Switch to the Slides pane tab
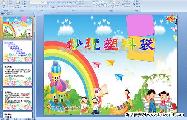Viewport: 187px width, 120px height. (3, 14)
